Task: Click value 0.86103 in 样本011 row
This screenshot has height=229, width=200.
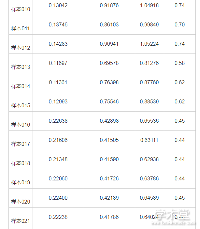Action: pyautogui.click(x=109, y=24)
